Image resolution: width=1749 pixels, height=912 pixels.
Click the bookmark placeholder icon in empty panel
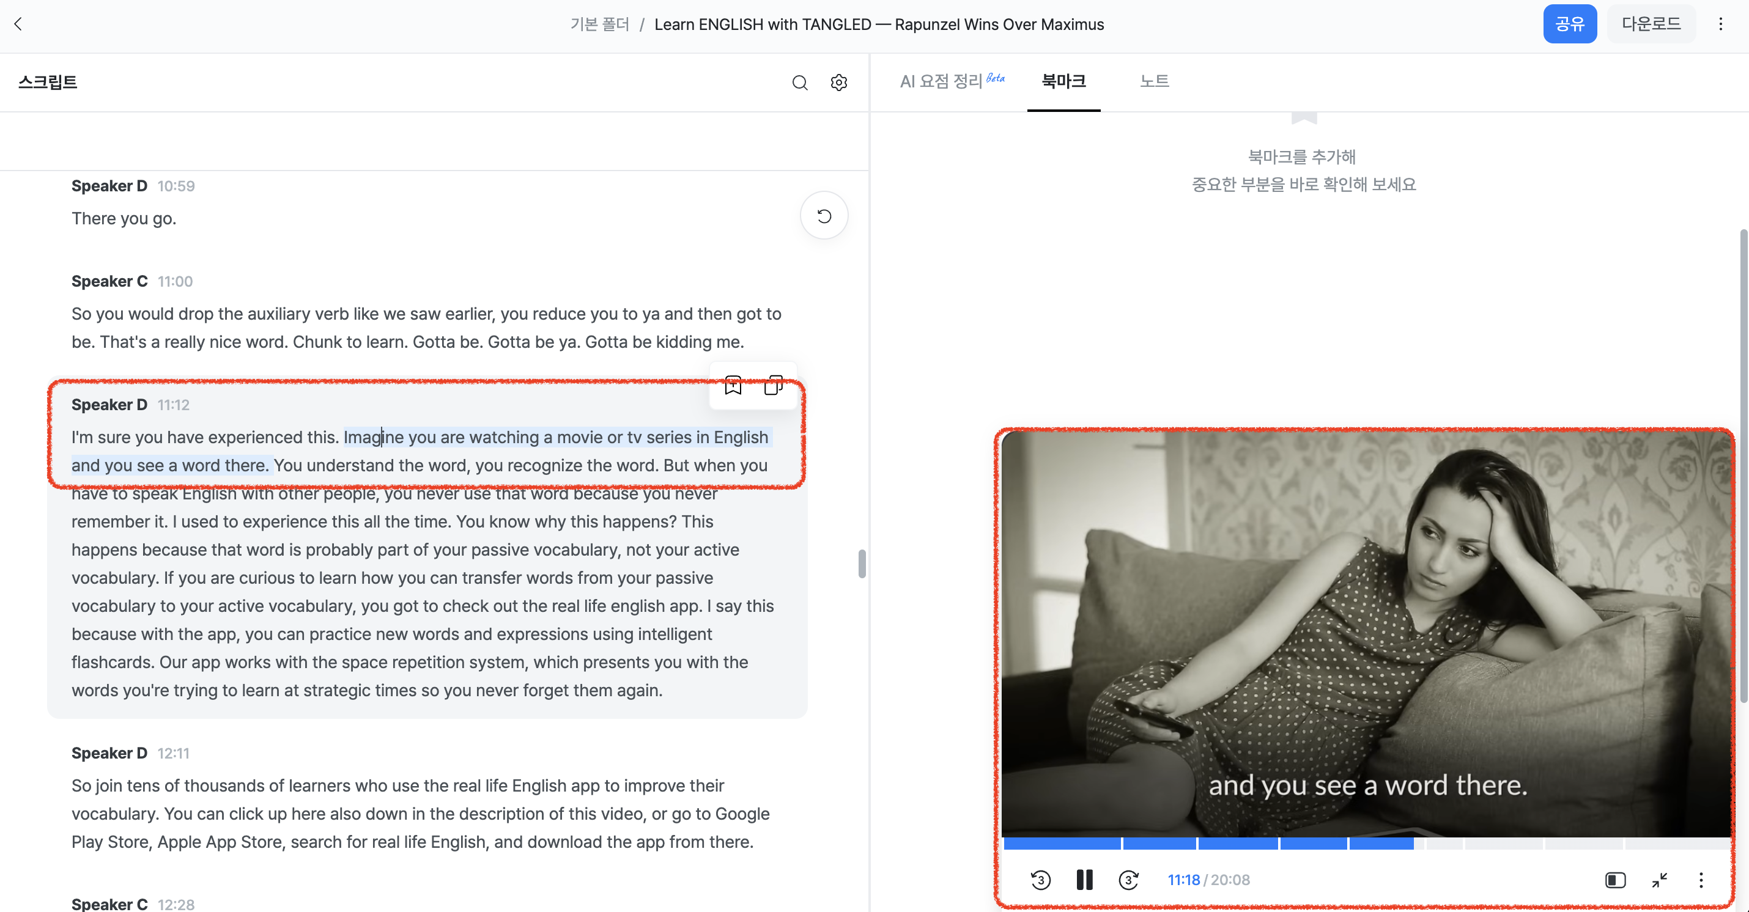(1304, 118)
